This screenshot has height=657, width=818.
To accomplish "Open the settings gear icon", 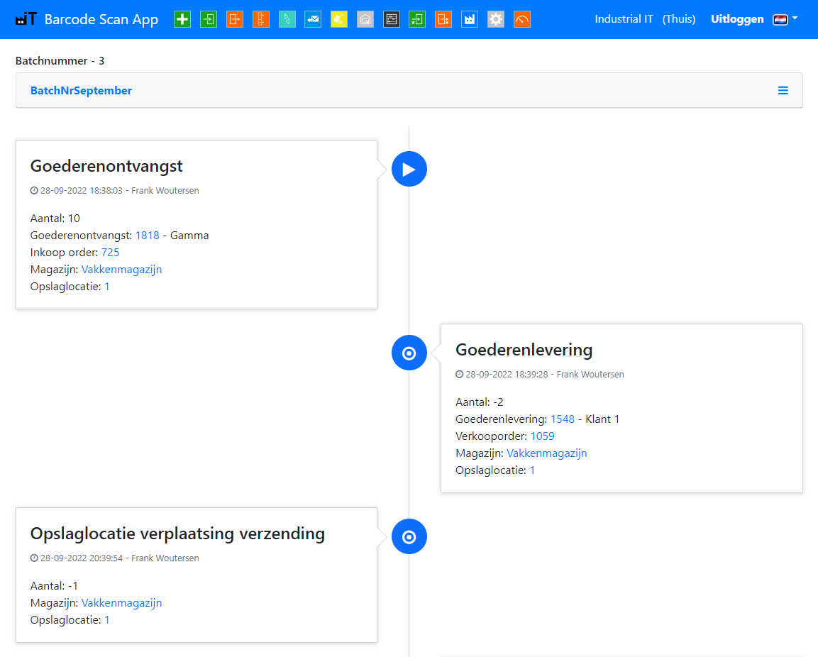I will pos(495,19).
